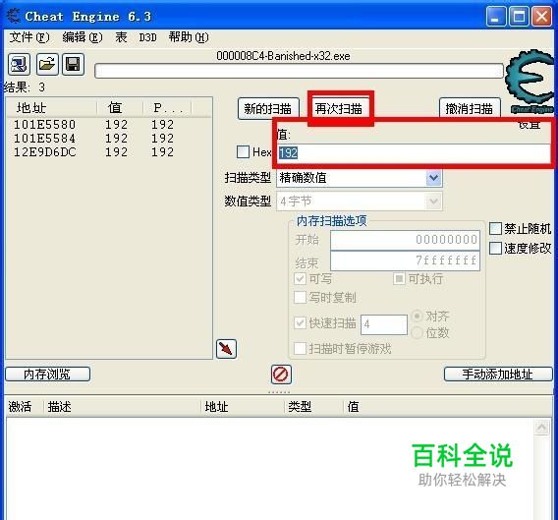The image size is (558, 520).
Task: Open the 编辑(E) menu
Action: (83, 37)
